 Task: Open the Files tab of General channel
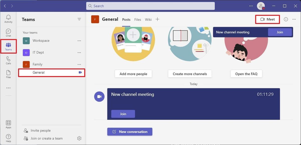coord(137,19)
